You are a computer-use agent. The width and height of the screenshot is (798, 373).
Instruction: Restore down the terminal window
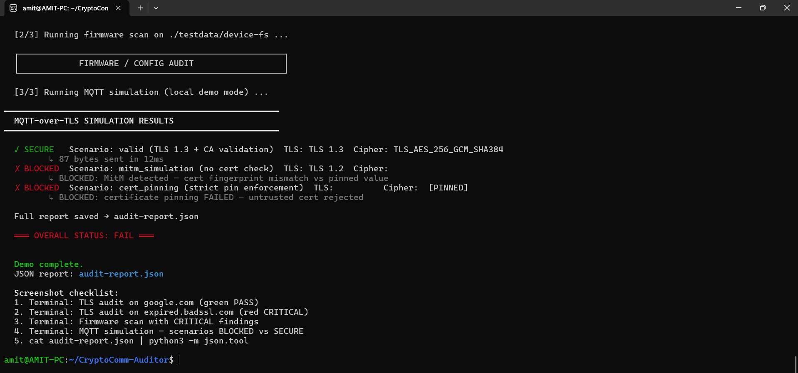coord(762,8)
